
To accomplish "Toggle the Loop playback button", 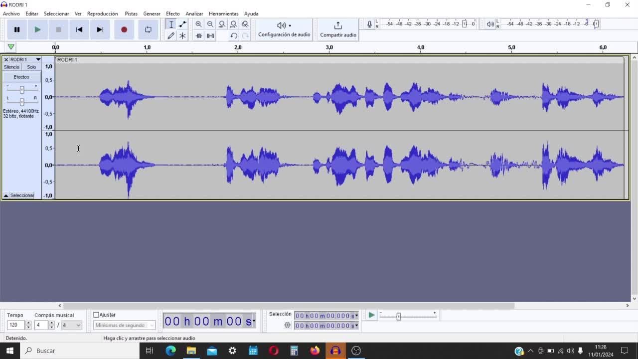I will tap(148, 29).
